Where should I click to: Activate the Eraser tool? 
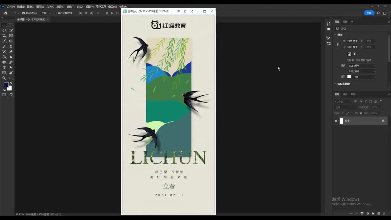11,52
